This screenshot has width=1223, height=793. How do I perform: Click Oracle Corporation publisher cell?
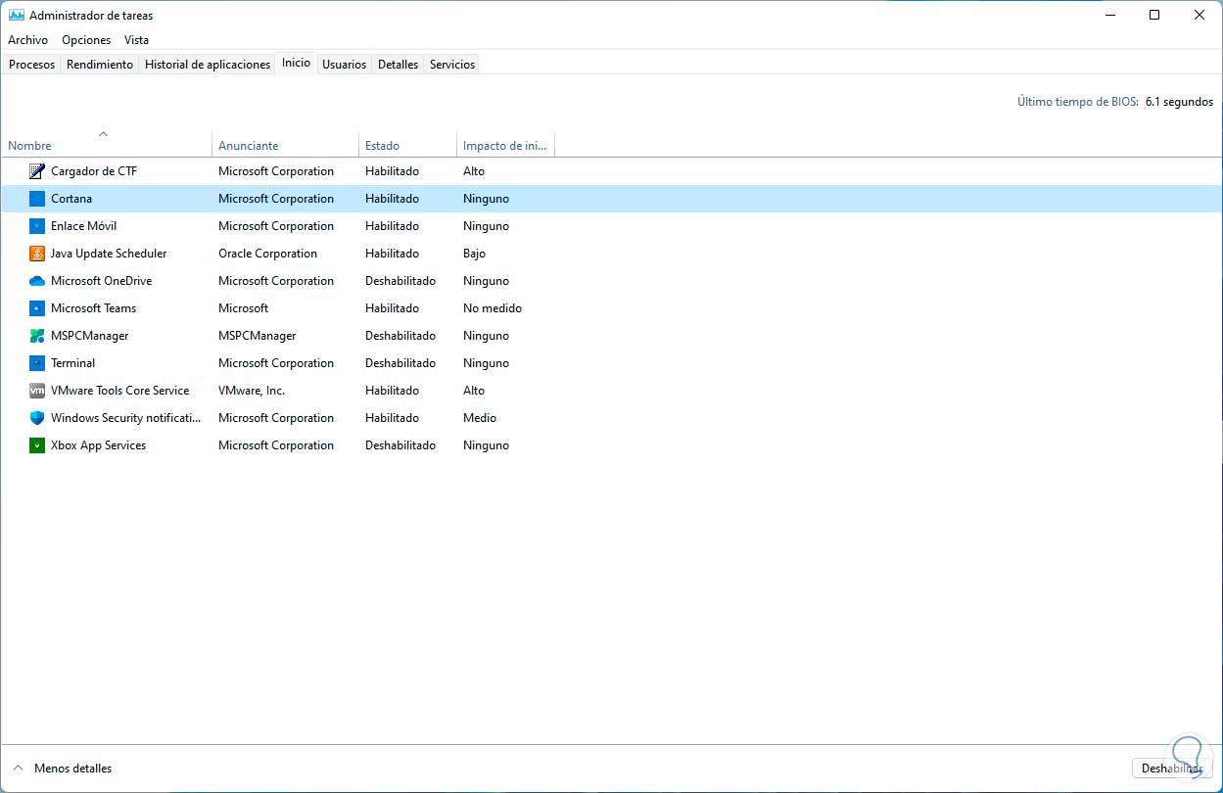tap(267, 254)
